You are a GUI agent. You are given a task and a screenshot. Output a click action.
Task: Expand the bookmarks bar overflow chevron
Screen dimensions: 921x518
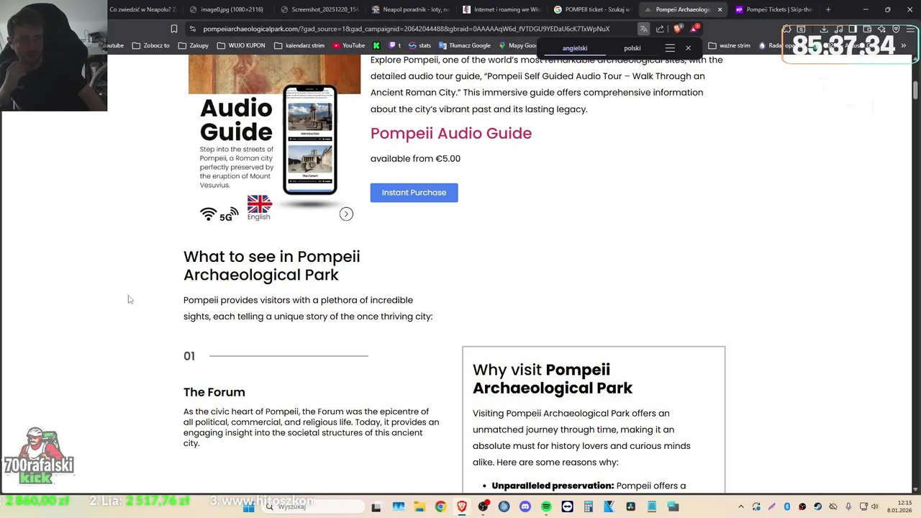pos(904,45)
